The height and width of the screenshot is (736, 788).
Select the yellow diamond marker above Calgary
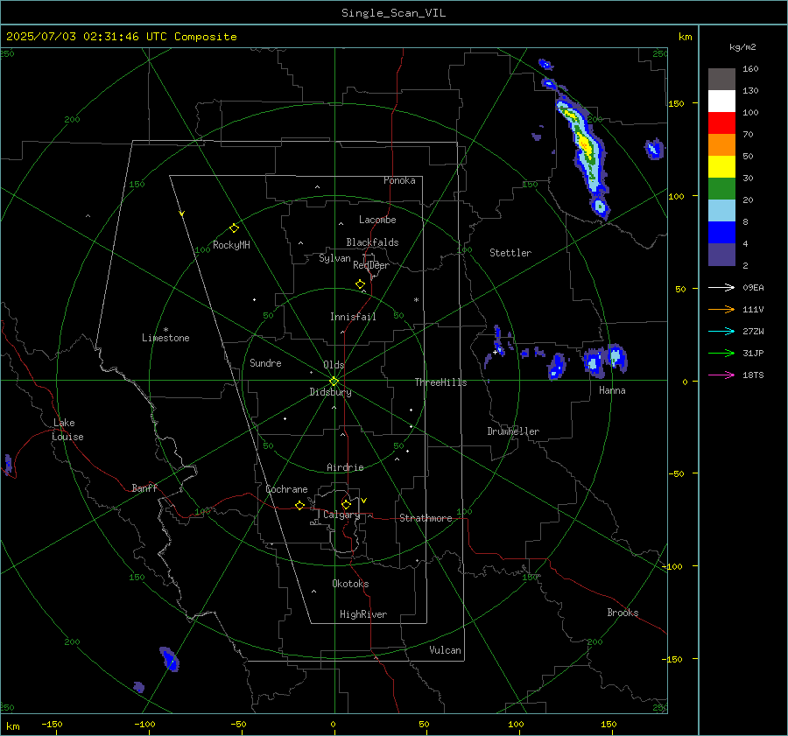pos(346,504)
